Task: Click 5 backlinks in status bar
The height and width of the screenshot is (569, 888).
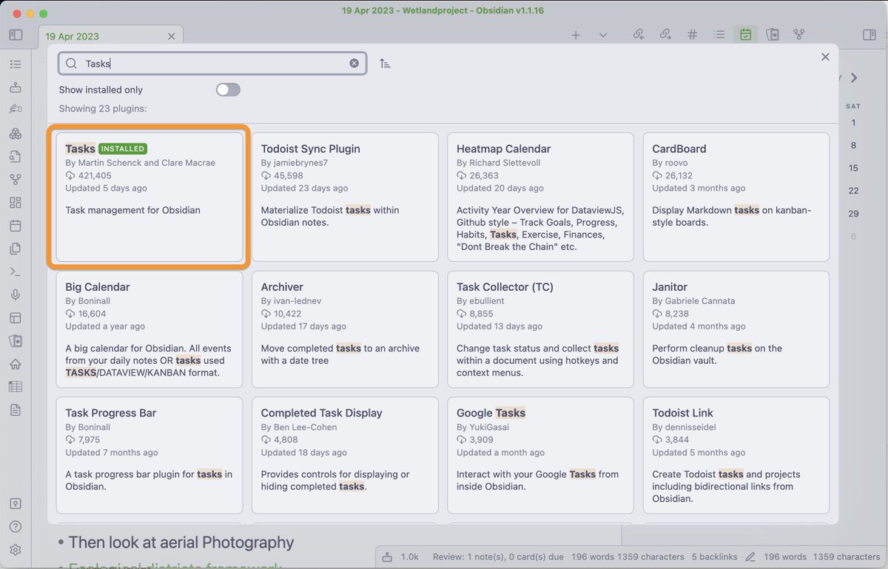Action: (x=715, y=556)
